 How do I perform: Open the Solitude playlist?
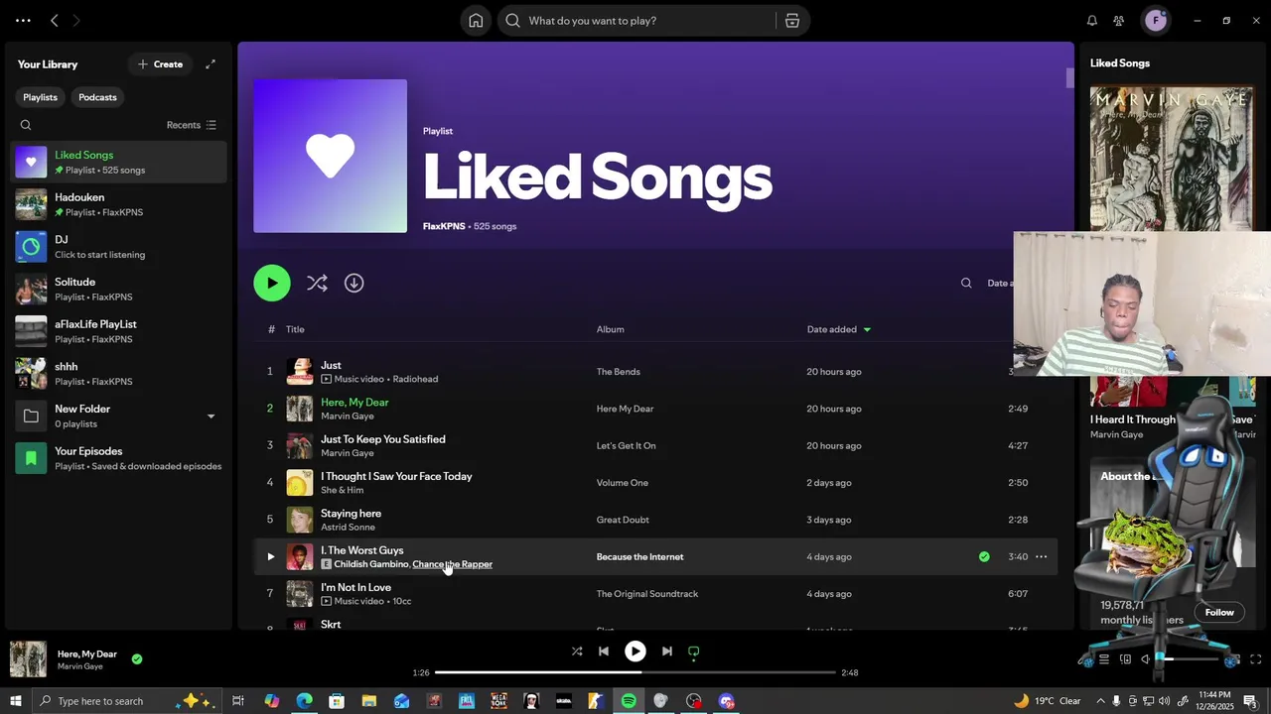coord(119,289)
